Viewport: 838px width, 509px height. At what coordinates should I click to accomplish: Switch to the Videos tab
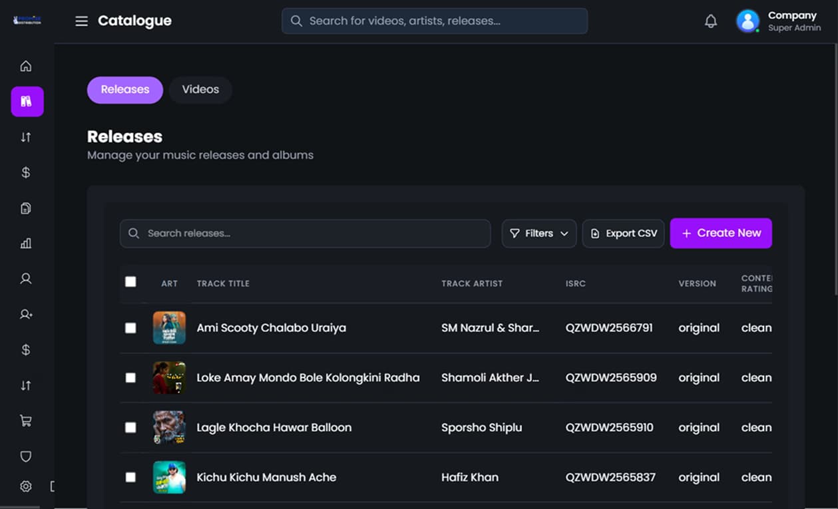pos(200,88)
